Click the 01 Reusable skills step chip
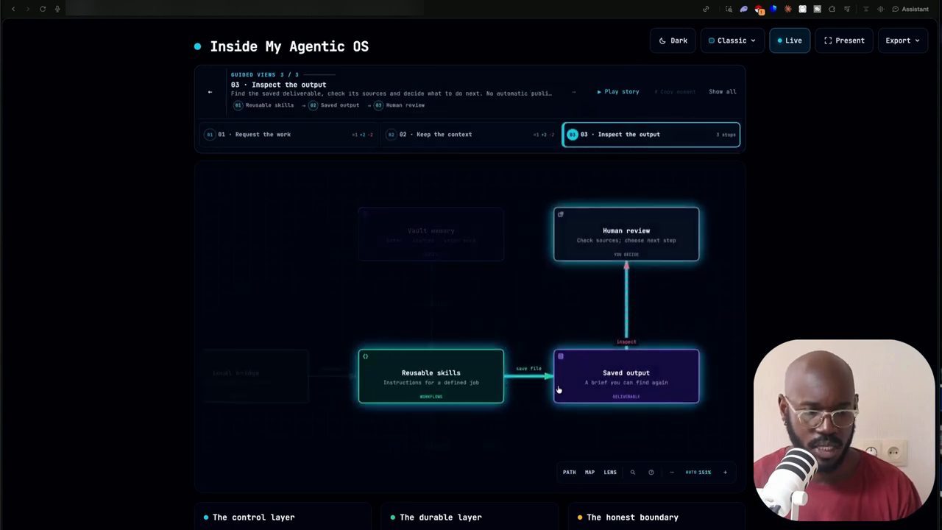This screenshot has width=942, height=530. click(263, 105)
